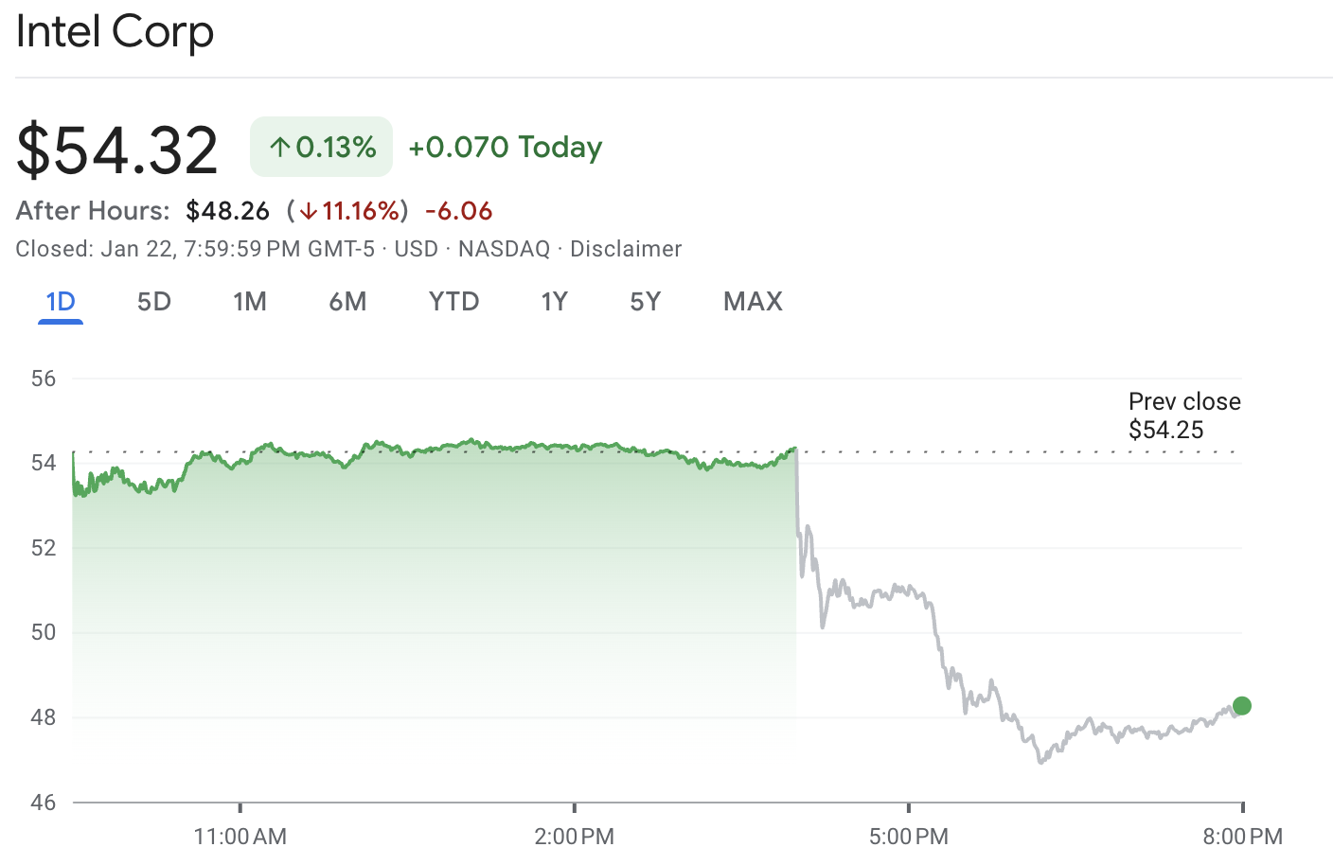Click the $54.32 current price

click(x=116, y=147)
